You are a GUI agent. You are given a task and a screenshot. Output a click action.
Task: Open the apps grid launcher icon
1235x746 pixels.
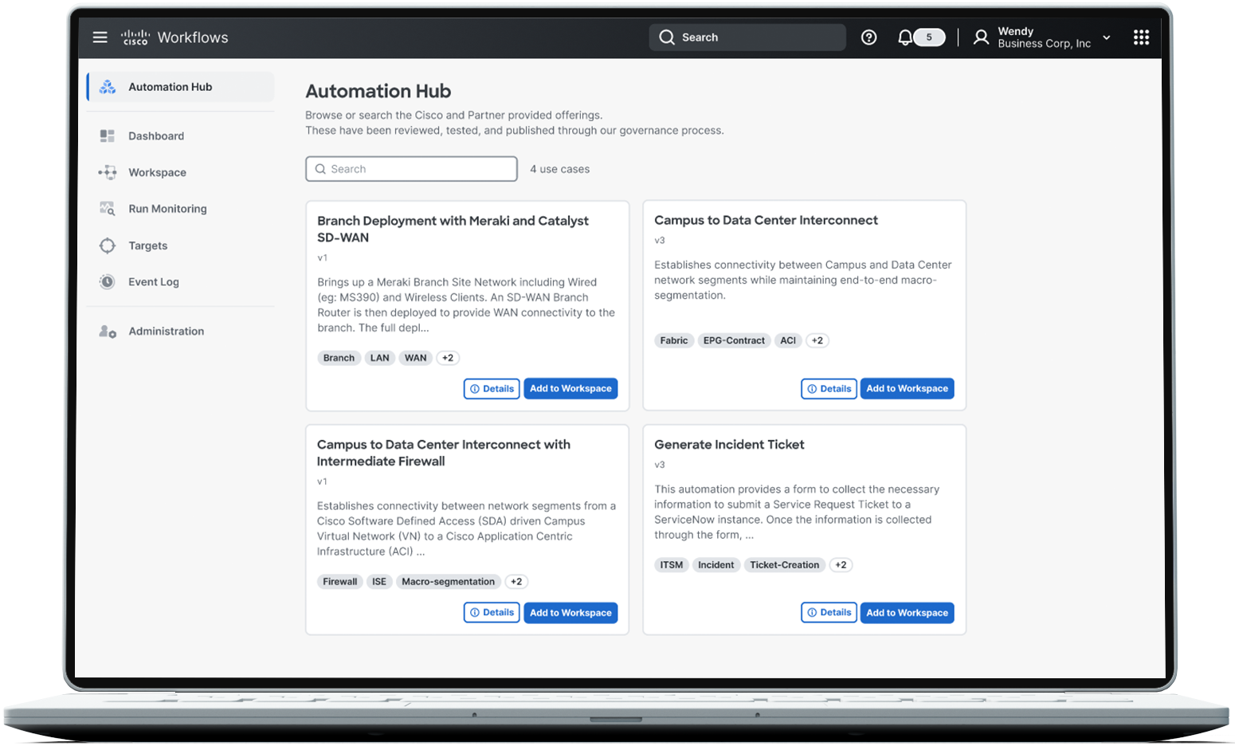[x=1141, y=37]
